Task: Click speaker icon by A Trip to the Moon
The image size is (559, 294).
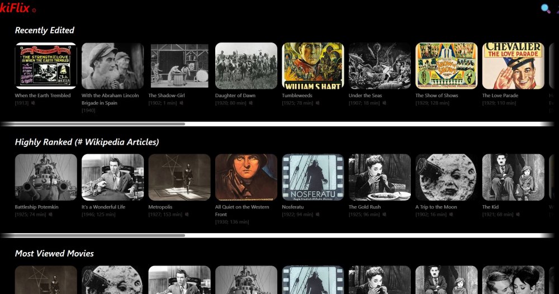Action: (x=451, y=215)
